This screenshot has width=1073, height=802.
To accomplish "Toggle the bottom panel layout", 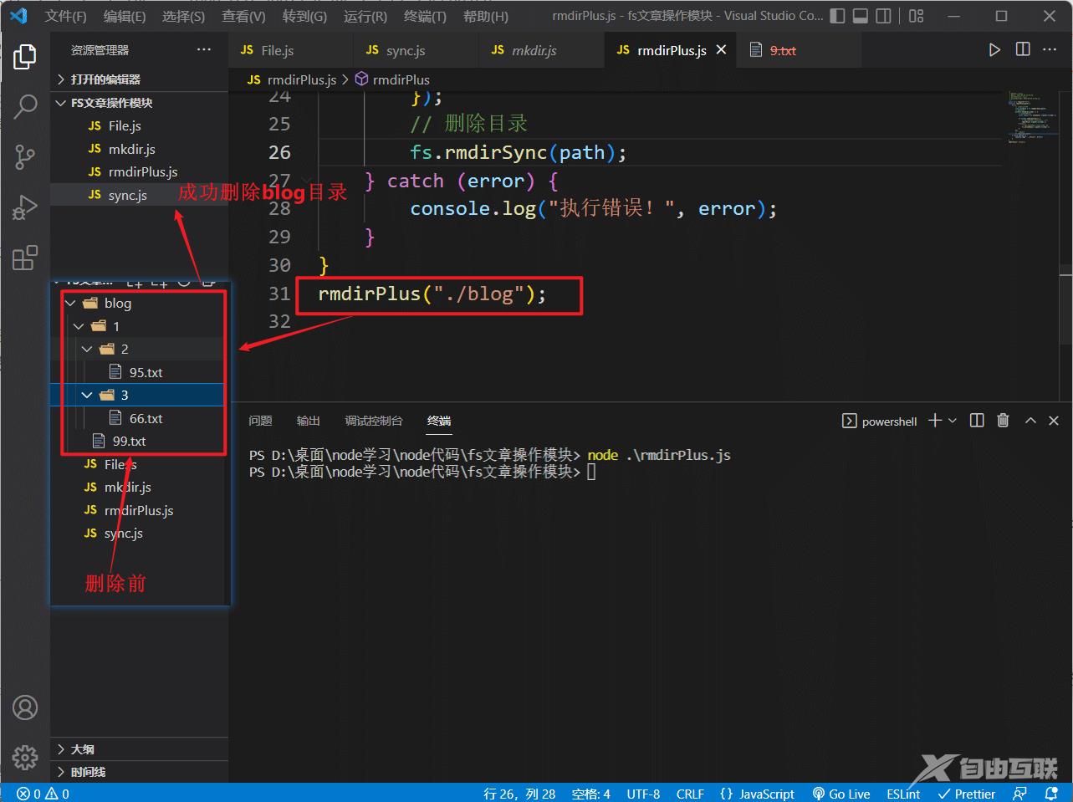I will point(861,16).
